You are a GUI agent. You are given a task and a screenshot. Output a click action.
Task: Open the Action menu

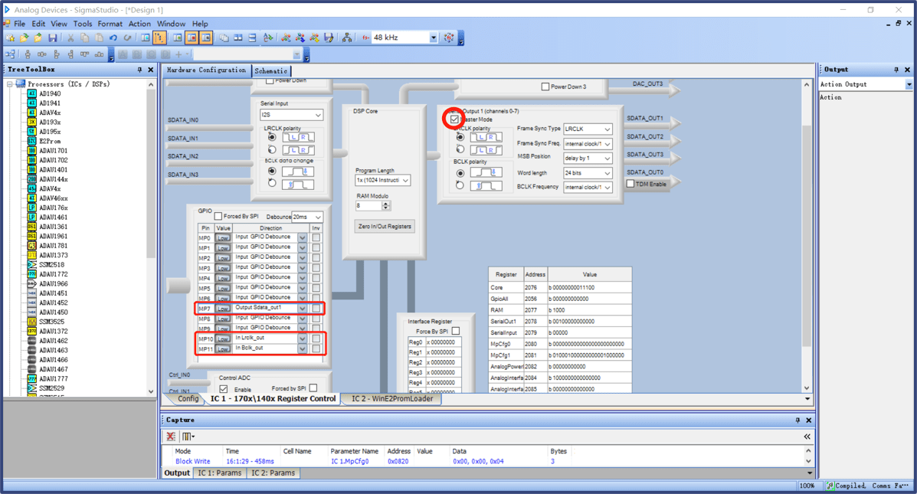(x=139, y=24)
